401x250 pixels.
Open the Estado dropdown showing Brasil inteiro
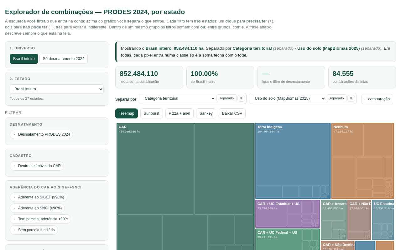(57, 89)
